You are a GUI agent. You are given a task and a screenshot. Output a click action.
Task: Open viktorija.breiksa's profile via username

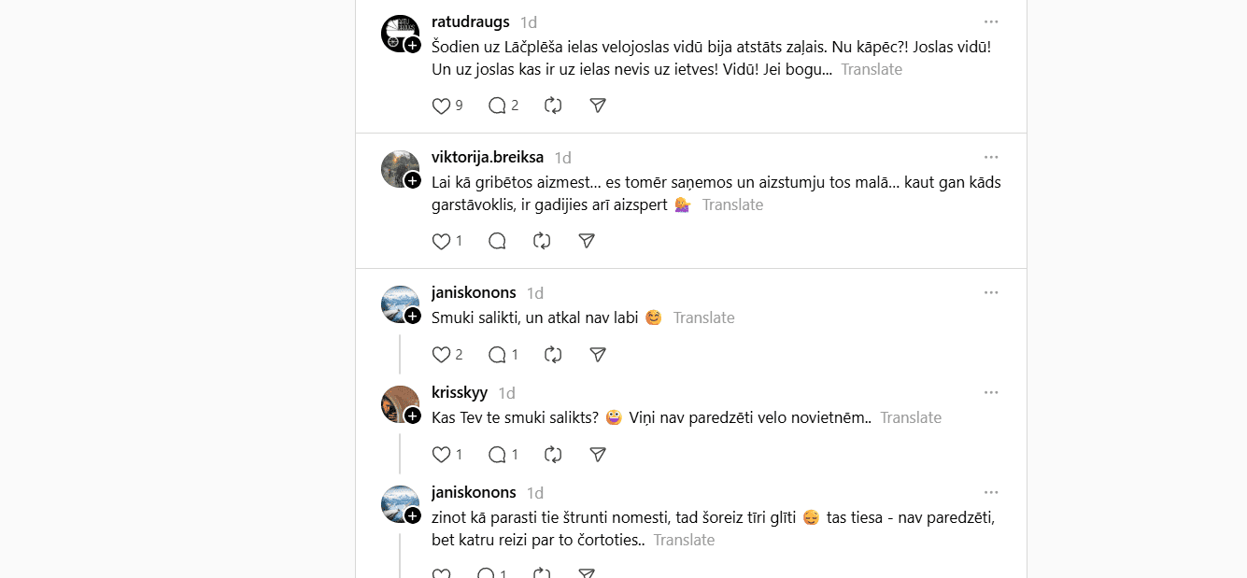(x=487, y=157)
